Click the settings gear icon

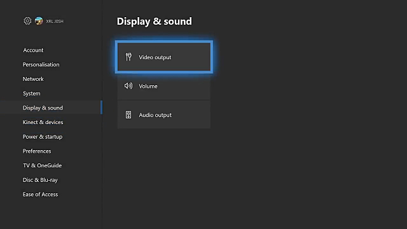pyautogui.click(x=27, y=21)
